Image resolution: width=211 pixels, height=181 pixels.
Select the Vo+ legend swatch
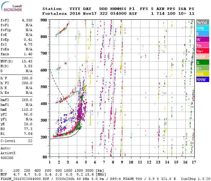click(203, 51)
